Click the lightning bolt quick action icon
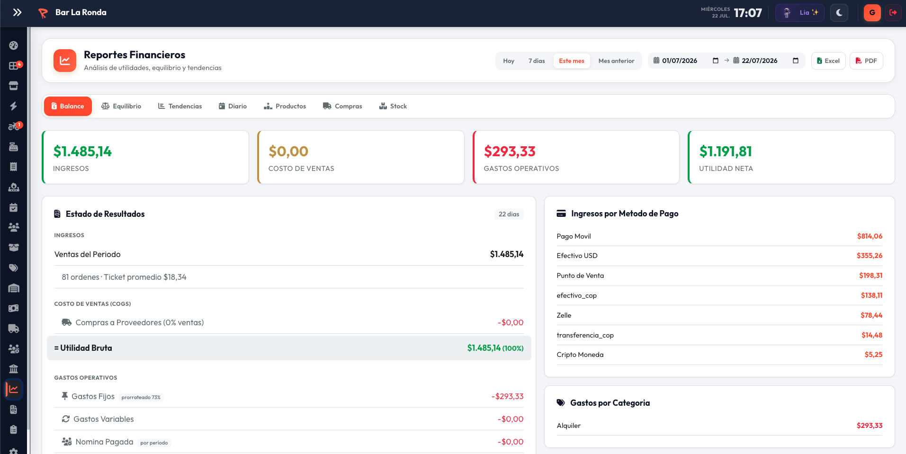Image resolution: width=906 pixels, height=454 pixels. coord(14,106)
